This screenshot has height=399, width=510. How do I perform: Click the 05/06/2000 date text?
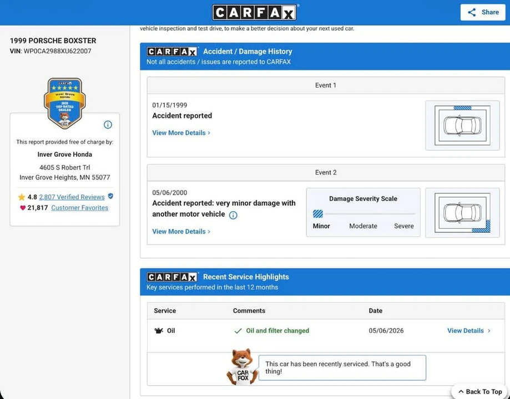pyautogui.click(x=170, y=193)
